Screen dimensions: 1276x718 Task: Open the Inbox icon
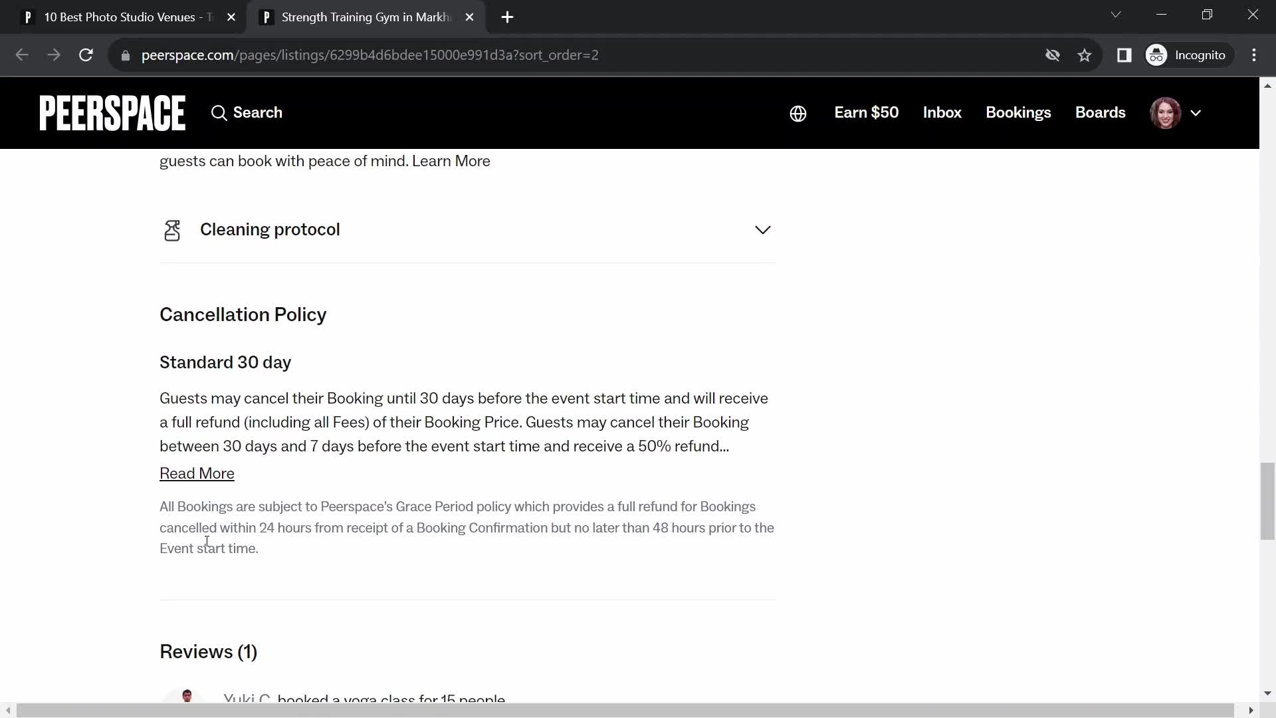tap(942, 112)
